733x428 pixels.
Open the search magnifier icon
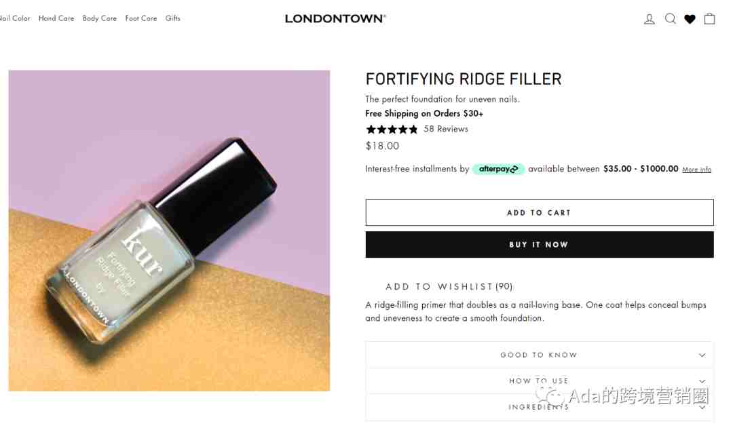point(671,19)
